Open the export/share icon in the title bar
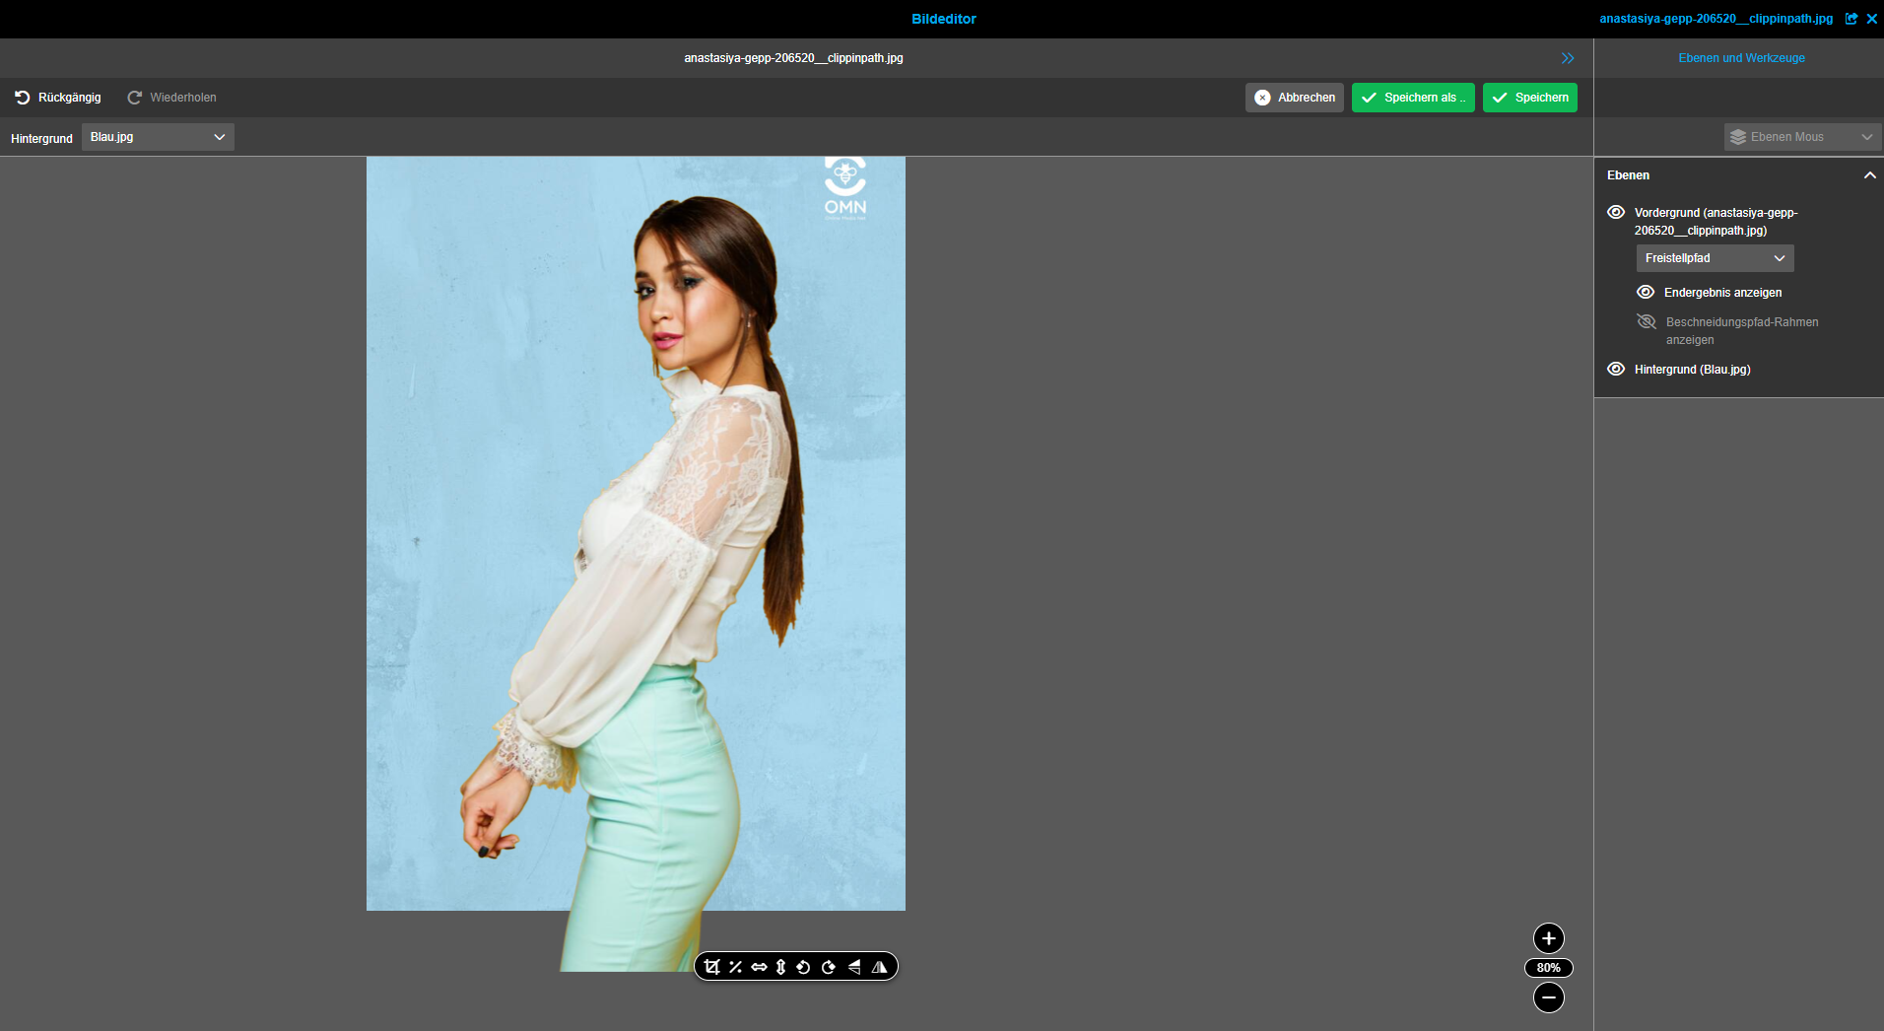The height and width of the screenshot is (1031, 1884). (1851, 19)
